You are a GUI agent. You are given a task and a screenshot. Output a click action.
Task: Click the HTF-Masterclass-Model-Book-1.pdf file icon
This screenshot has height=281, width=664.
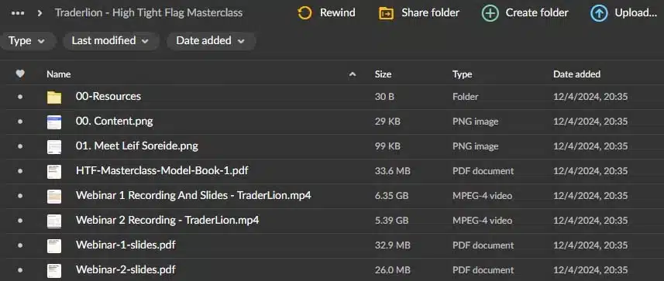[54, 171]
